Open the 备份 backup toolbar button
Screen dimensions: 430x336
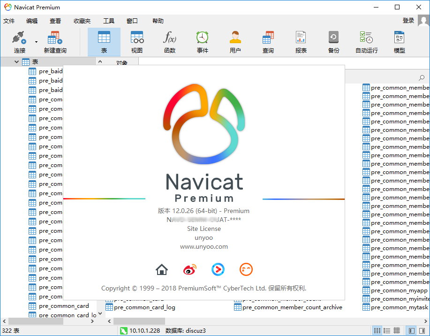(334, 42)
